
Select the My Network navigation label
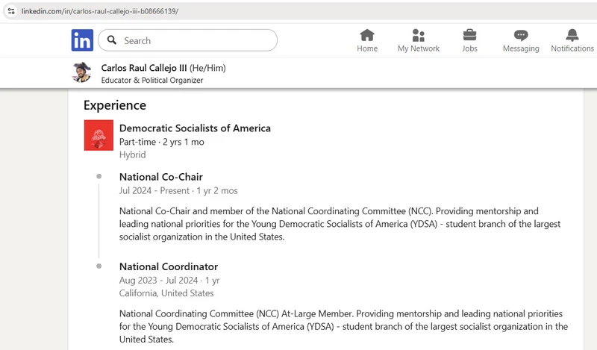click(x=419, y=49)
